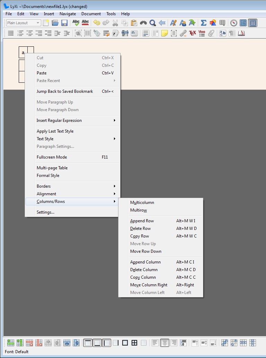Toggle the math toolbar button
The height and width of the screenshot is (358, 266).
[x=243, y=23]
